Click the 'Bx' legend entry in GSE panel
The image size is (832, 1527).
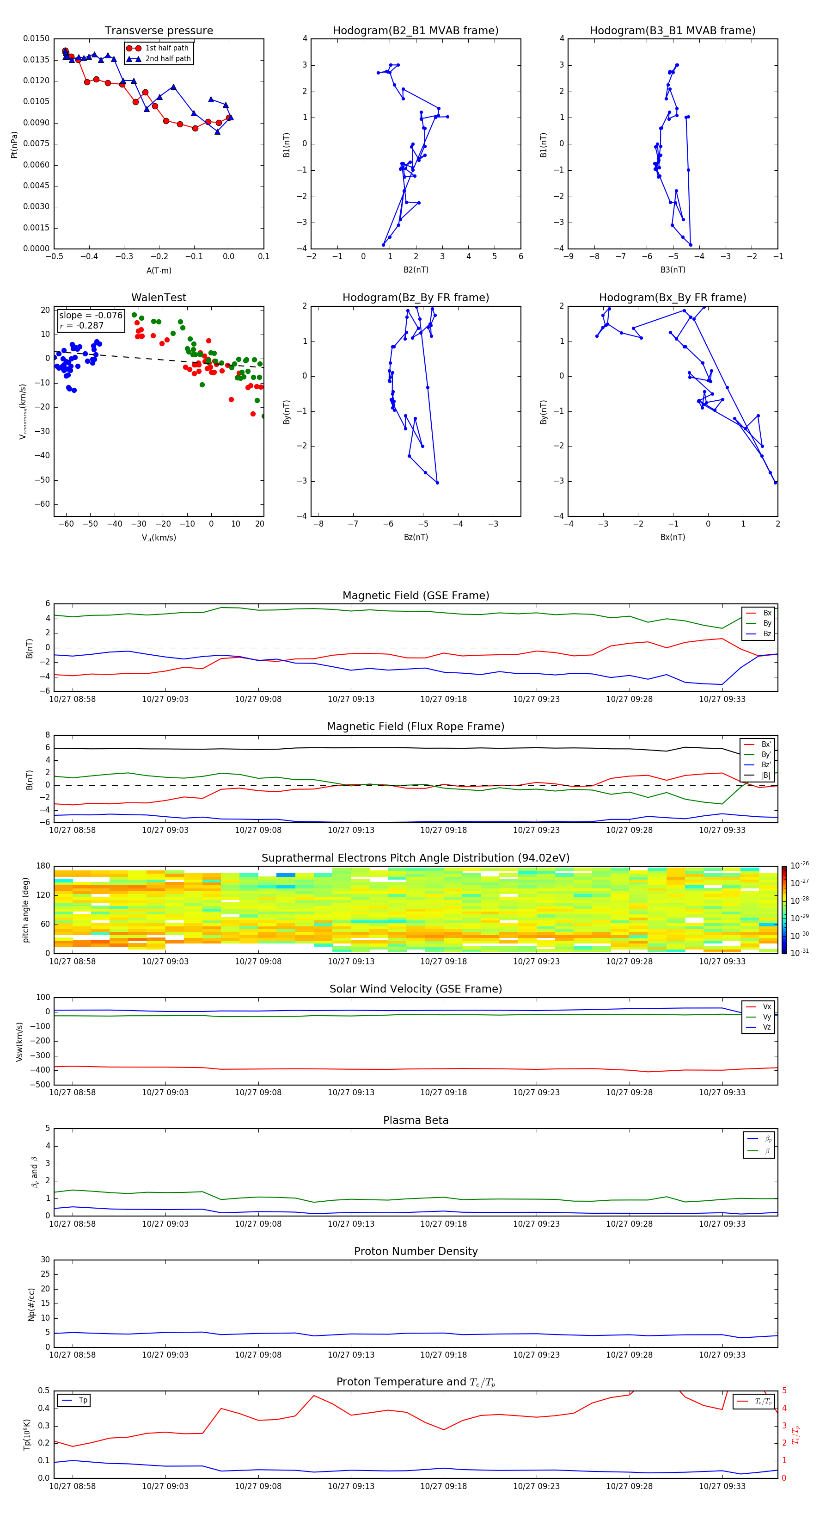point(759,613)
